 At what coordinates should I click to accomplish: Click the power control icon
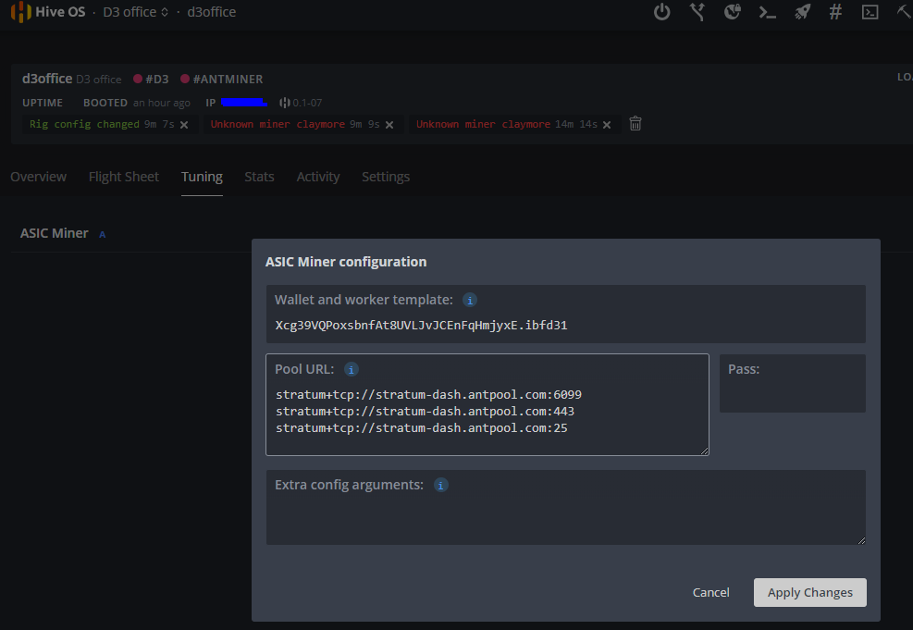(661, 12)
